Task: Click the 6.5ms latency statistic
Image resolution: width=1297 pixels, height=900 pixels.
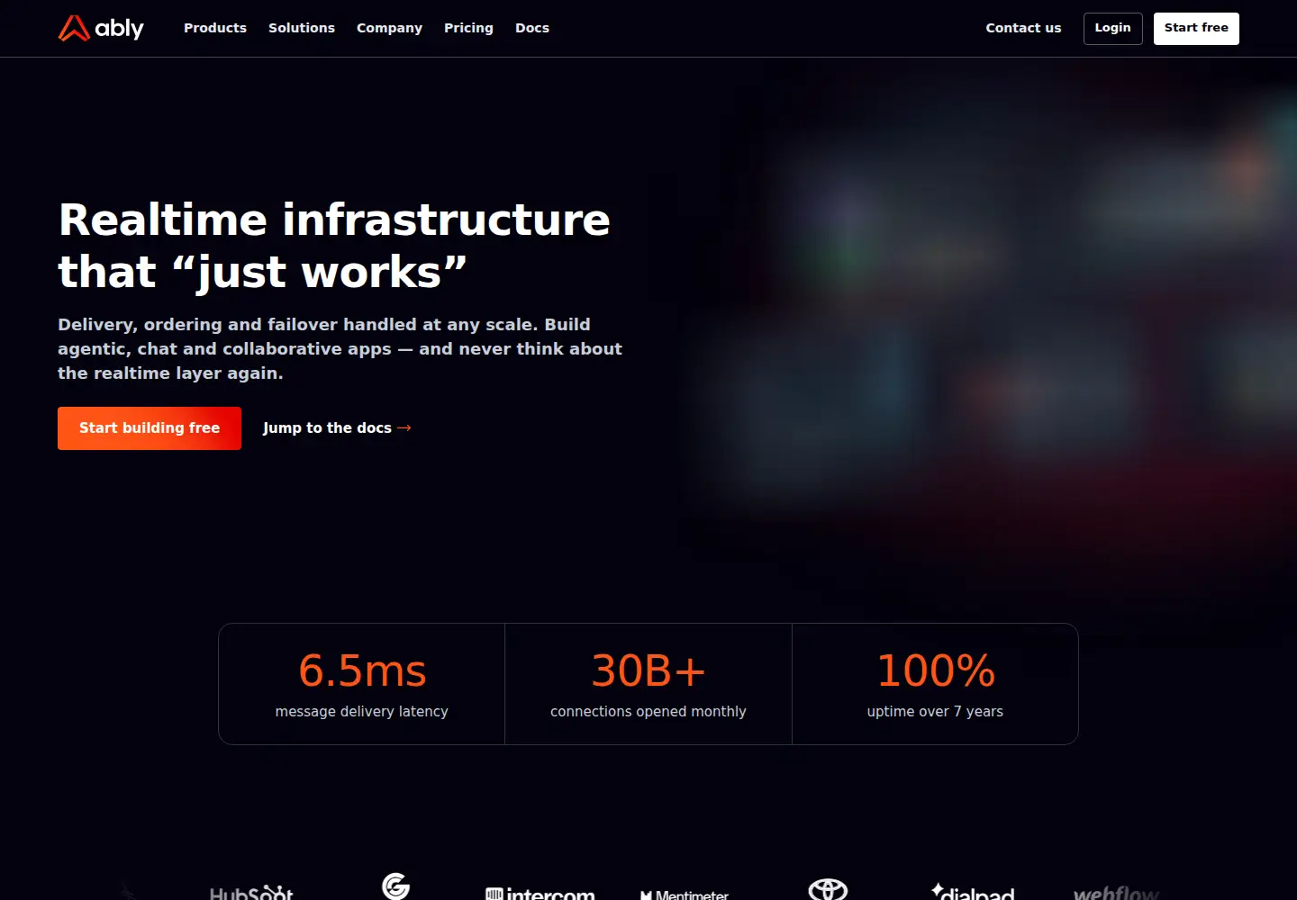Action: coord(362,670)
